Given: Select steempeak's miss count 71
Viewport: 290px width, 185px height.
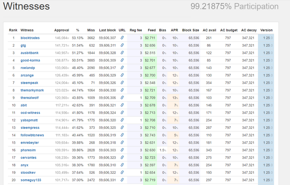Looking at the screenshot, I should [93, 83].
